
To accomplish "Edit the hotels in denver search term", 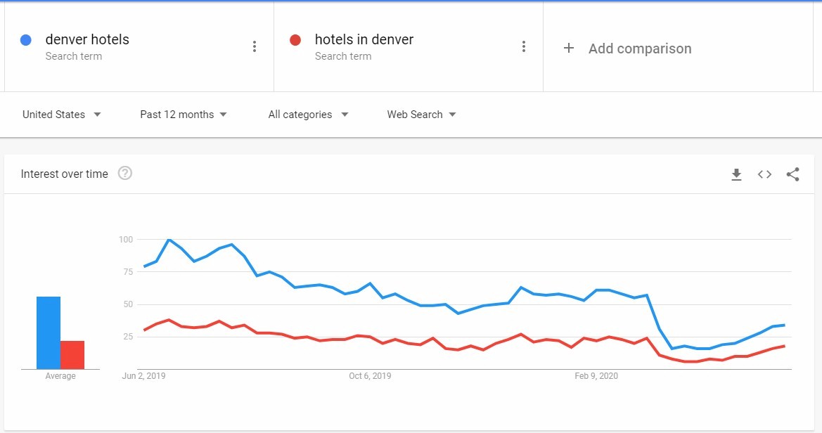I will [x=364, y=39].
